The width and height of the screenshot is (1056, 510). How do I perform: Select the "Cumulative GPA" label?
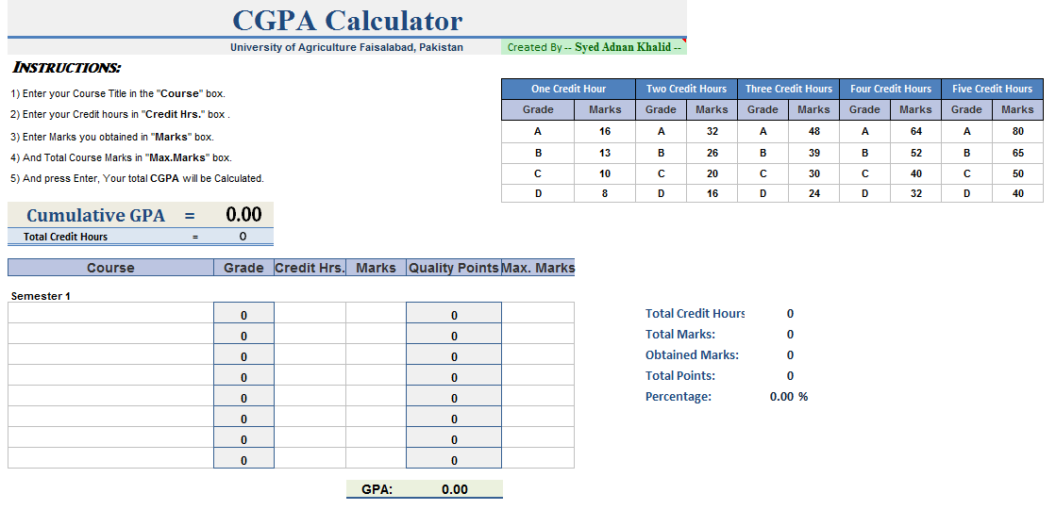pos(95,215)
